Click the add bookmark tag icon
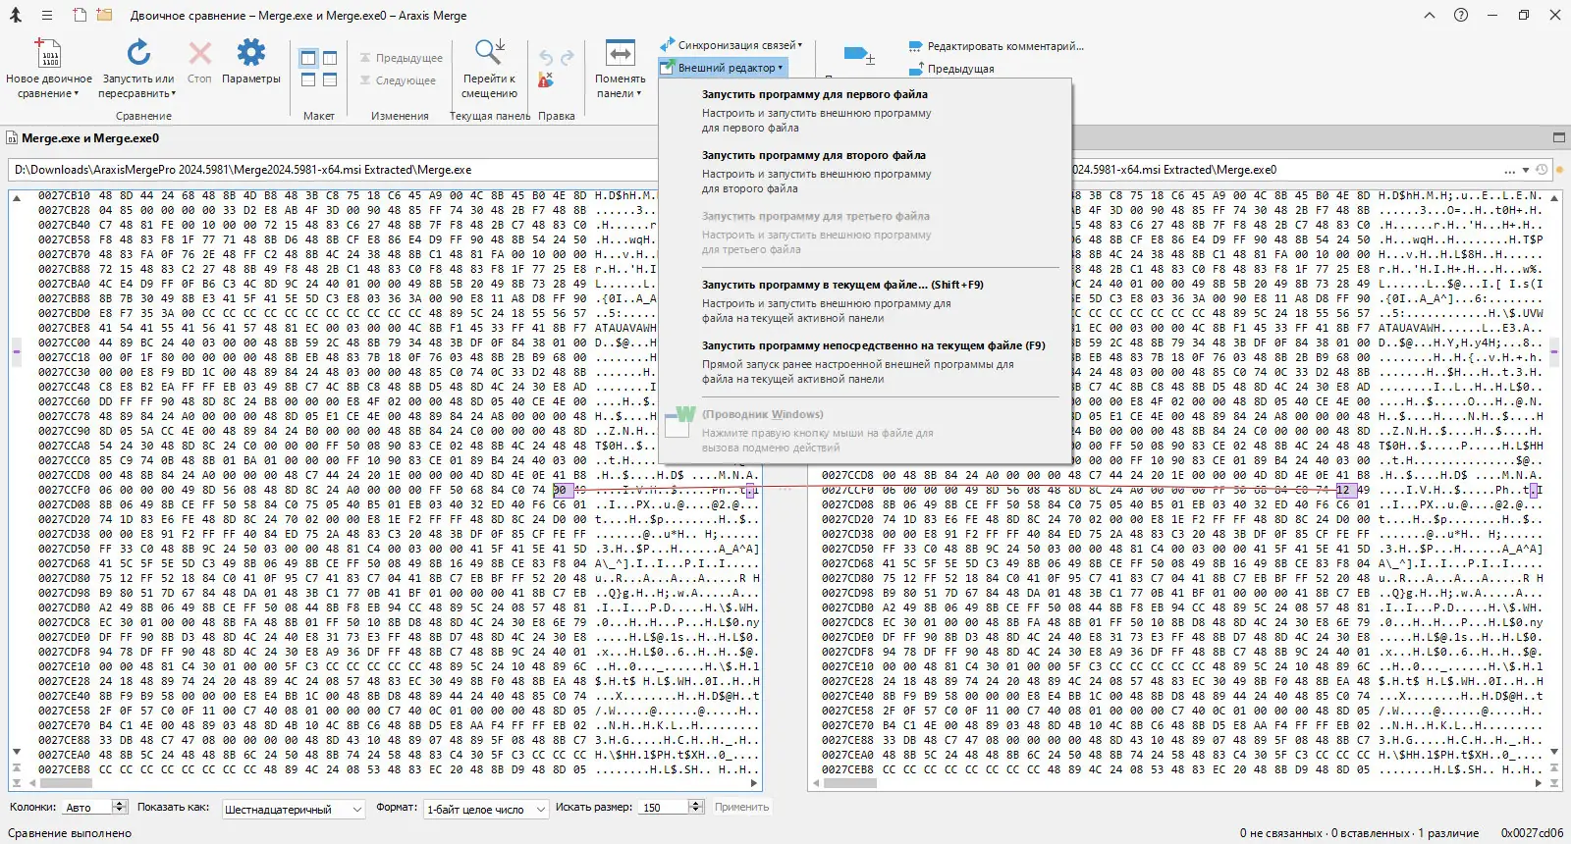 859,56
